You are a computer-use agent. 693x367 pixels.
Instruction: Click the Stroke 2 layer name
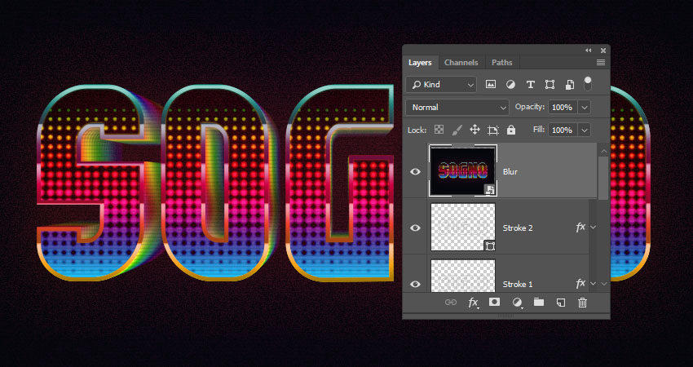[x=518, y=228]
